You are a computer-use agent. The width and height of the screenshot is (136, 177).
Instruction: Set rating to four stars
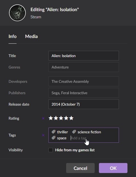click(66, 118)
